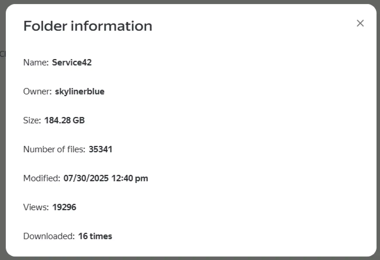
Task: Click the dimmed backdrop left of dialog
Action: click(x=3, y=130)
